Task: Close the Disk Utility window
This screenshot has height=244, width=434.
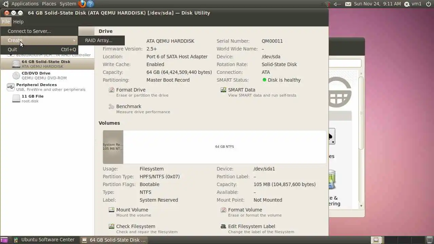Action: coord(6,13)
